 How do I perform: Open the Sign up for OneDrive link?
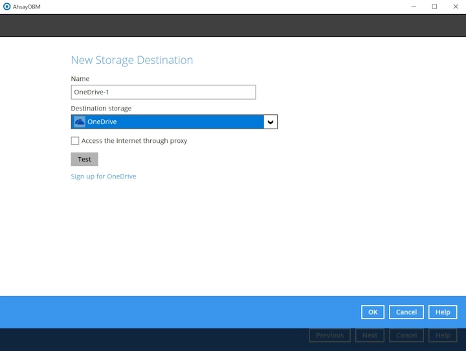point(104,176)
